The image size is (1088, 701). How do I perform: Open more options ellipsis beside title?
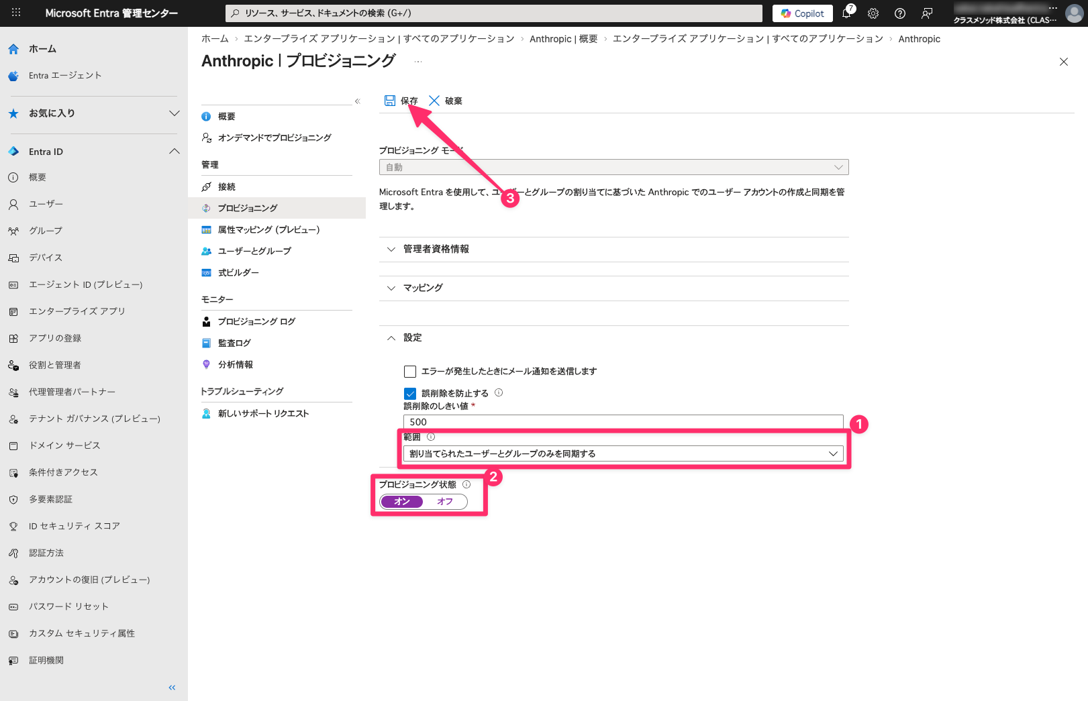coord(418,62)
